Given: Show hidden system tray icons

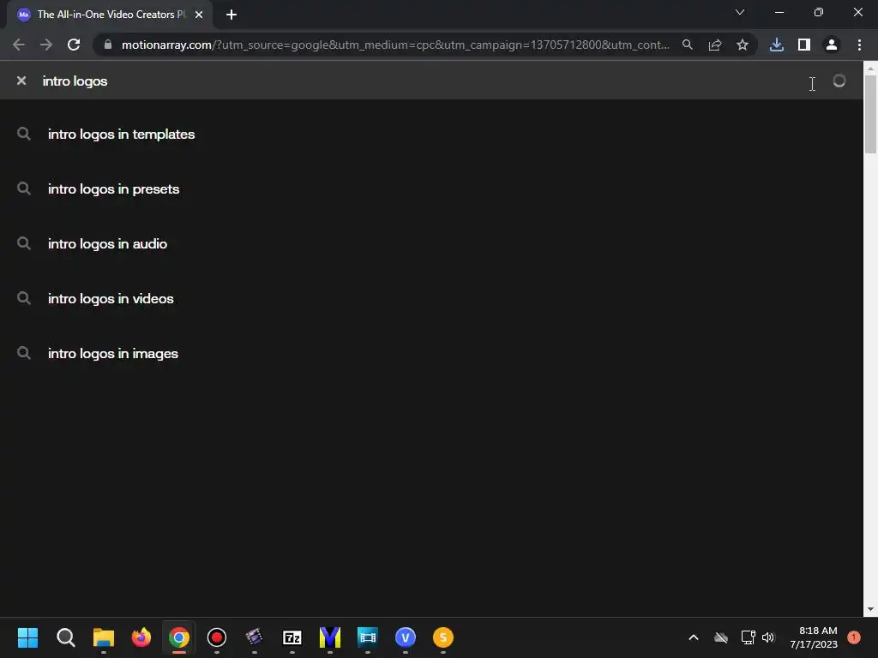Looking at the screenshot, I should pos(693,637).
